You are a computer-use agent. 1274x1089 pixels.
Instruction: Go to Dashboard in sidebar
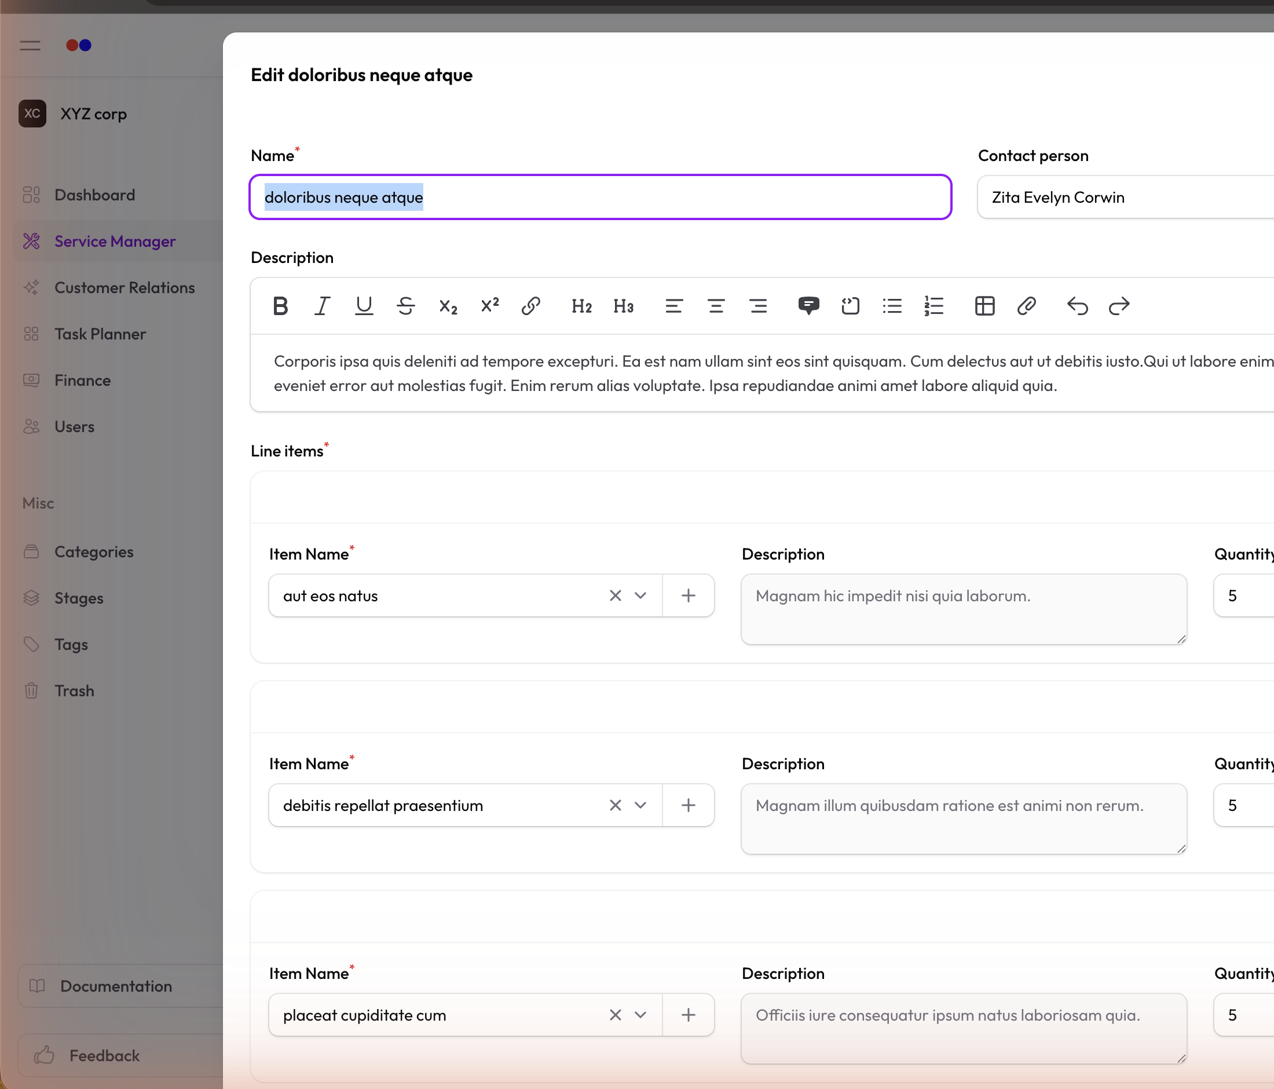point(118,195)
